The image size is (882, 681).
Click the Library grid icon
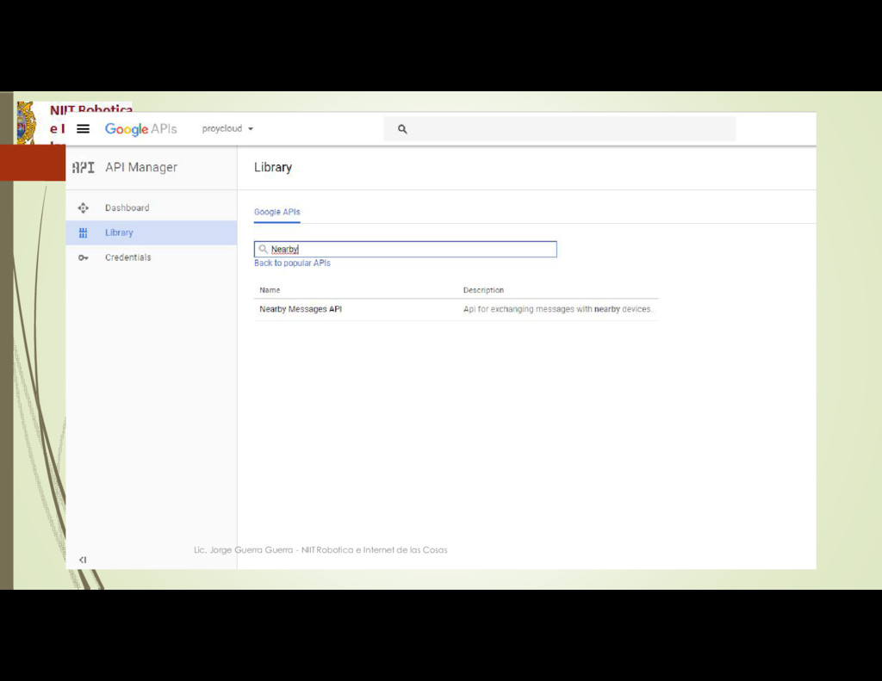coord(84,232)
